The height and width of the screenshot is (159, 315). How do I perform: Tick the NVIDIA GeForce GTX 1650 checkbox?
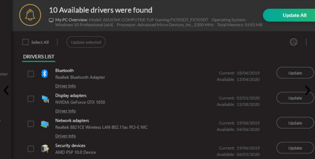point(31,99)
